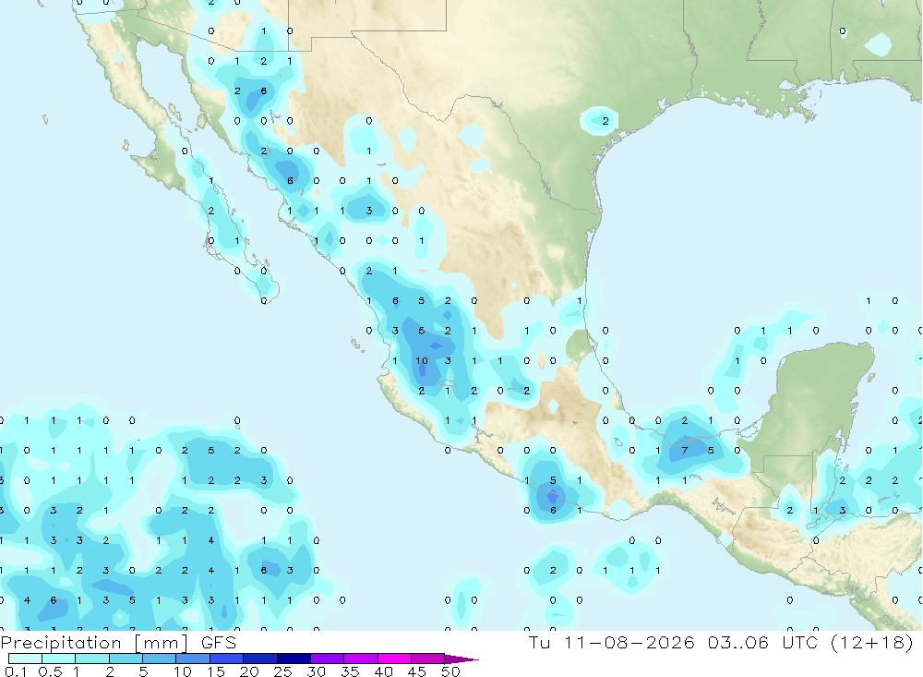Click the "GFS" model label
923x677 pixels.
[219, 643]
